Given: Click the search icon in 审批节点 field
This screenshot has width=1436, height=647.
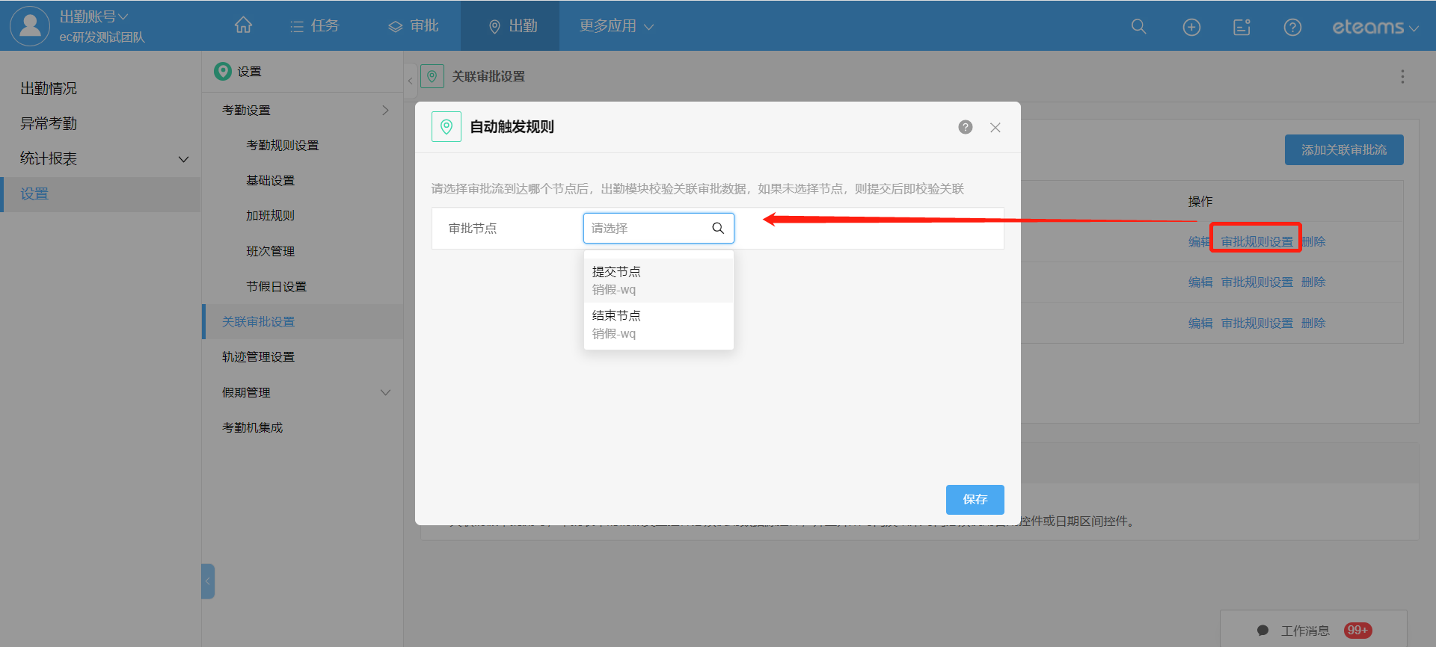Looking at the screenshot, I should pyautogui.click(x=718, y=228).
